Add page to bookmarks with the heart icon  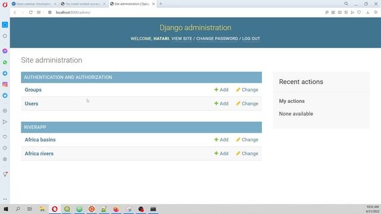(x=359, y=12)
